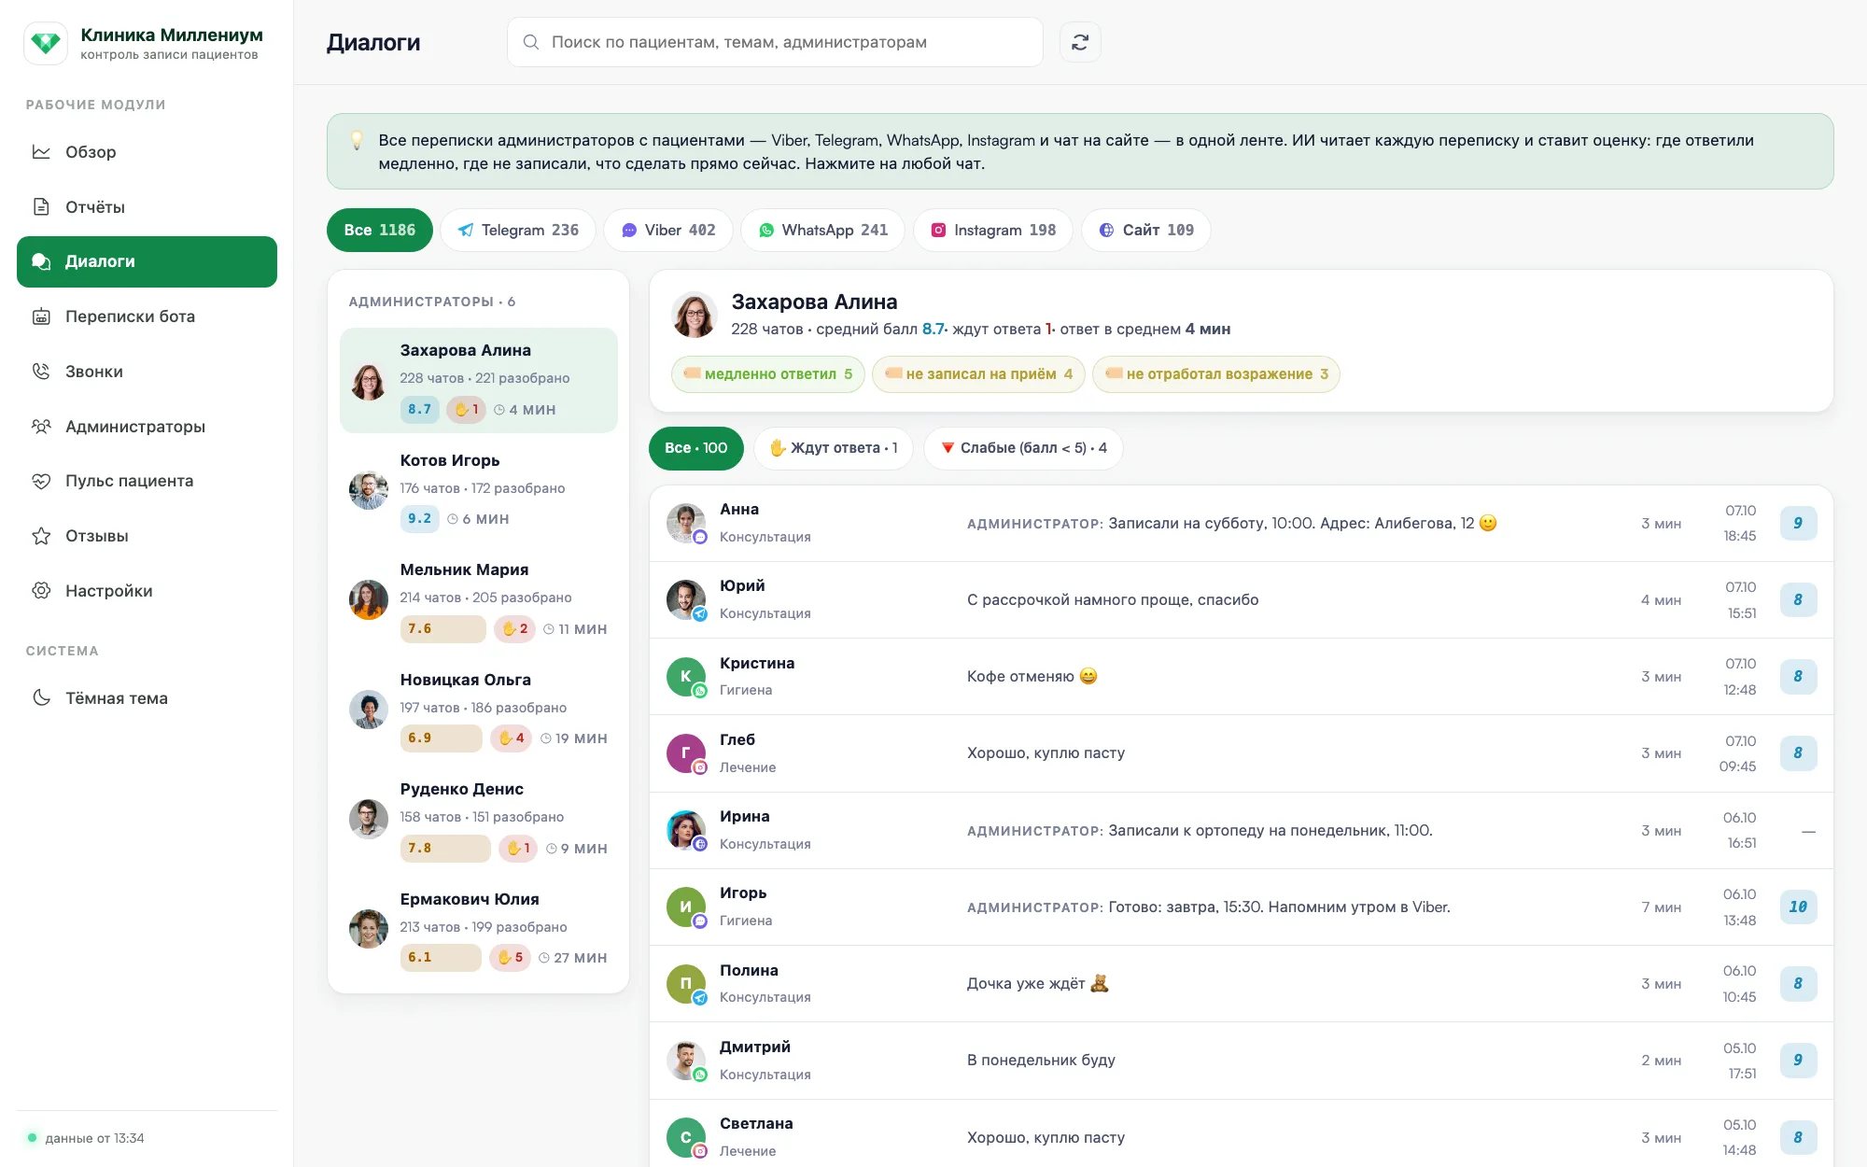This screenshot has width=1867, height=1167.
Task: Filter dialogs by Telegram 236
Action: tap(518, 230)
